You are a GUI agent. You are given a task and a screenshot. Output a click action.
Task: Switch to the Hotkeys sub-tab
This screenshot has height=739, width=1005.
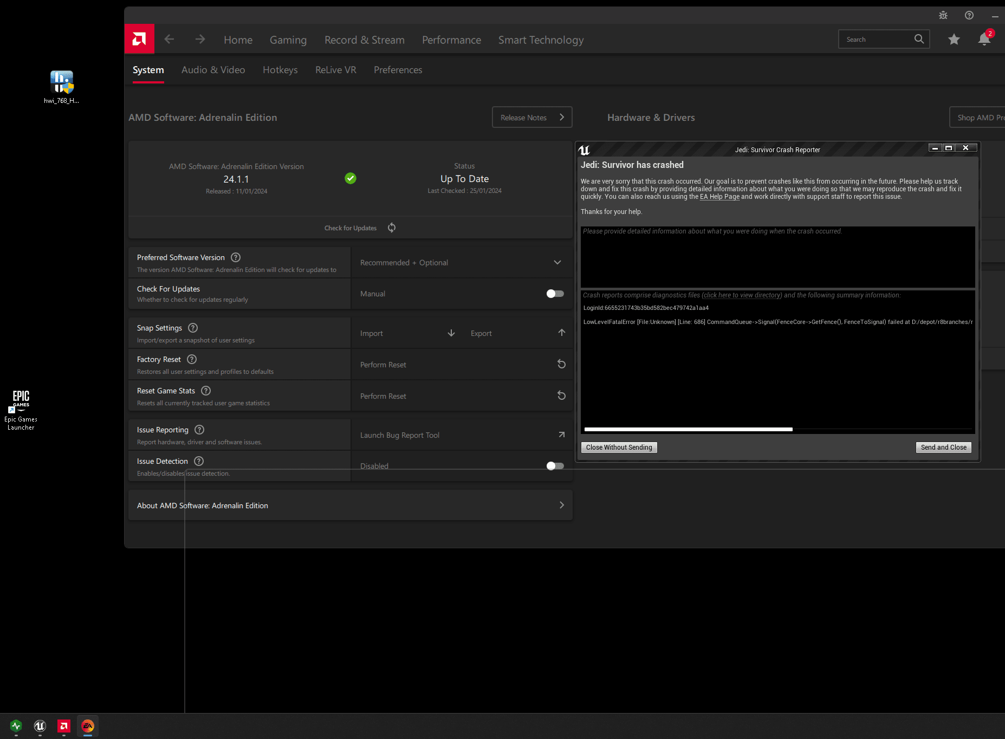[x=280, y=70]
